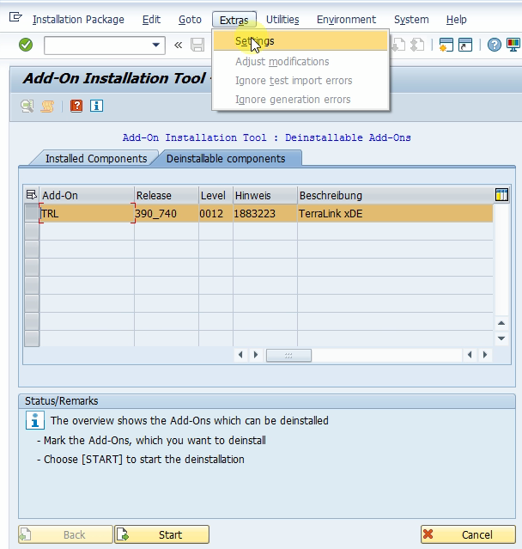
Task: Open the Help question mark icon
Action: pos(495,45)
